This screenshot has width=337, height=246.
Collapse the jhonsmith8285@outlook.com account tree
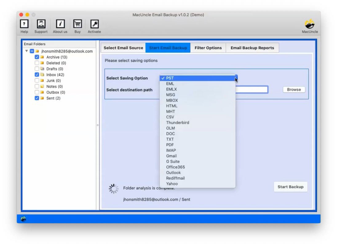(26, 51)
